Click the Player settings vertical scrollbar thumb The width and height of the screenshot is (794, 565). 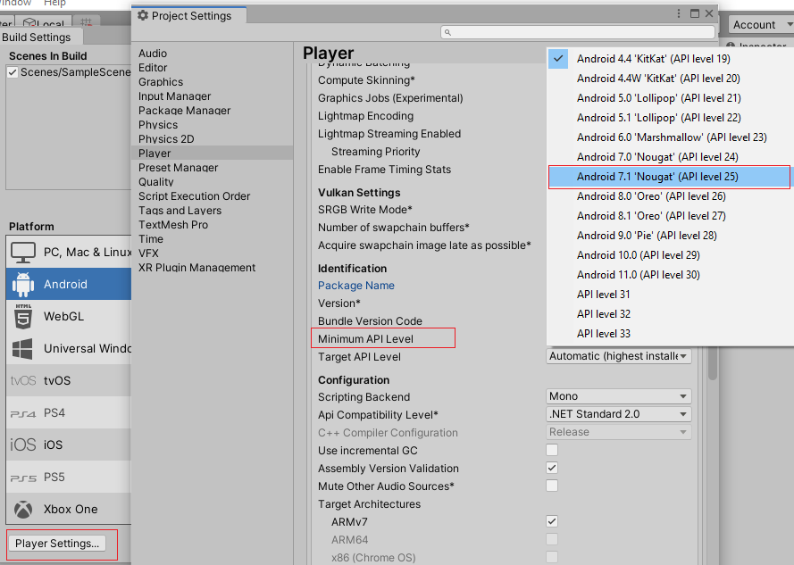click(x=713, y=363)
